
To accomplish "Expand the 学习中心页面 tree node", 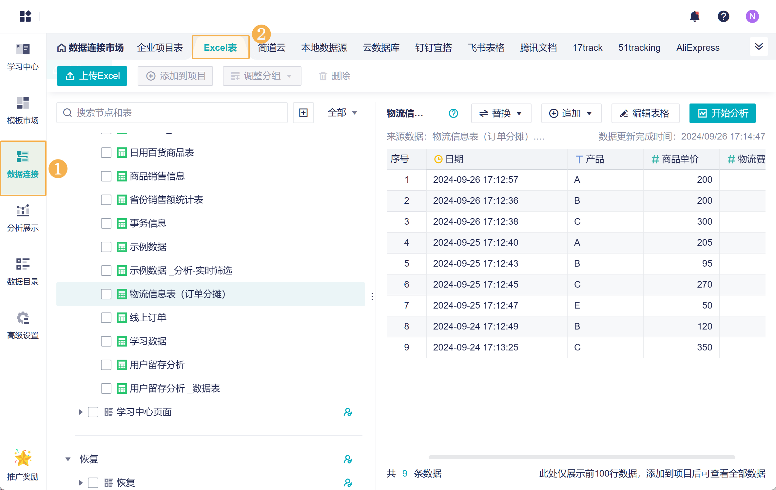I will point(81,412).
